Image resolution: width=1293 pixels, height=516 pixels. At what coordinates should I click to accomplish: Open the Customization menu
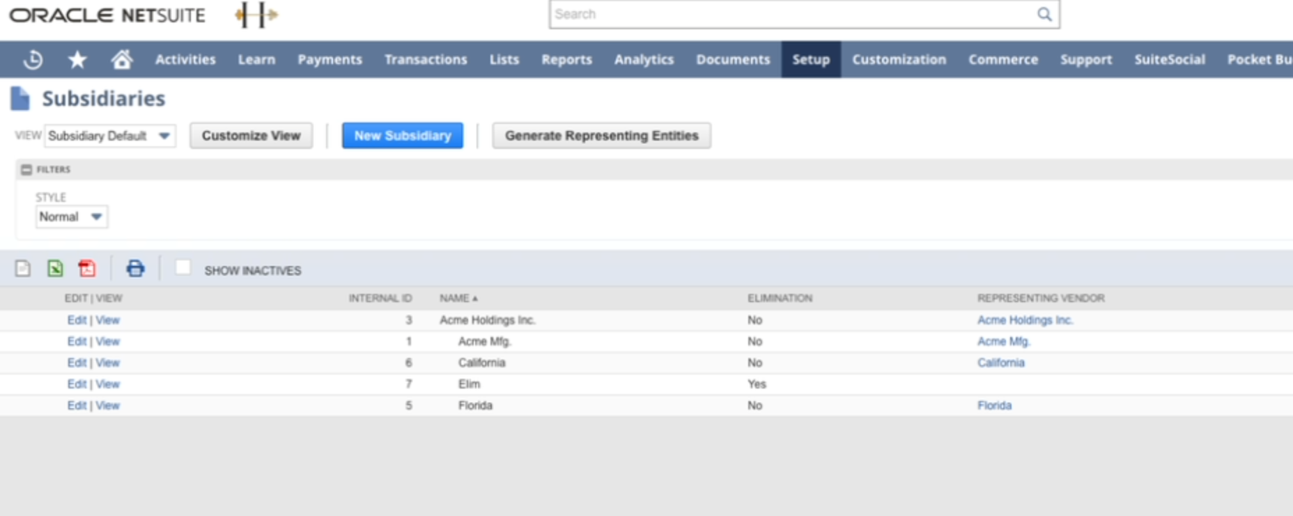(x=899, y=60)
